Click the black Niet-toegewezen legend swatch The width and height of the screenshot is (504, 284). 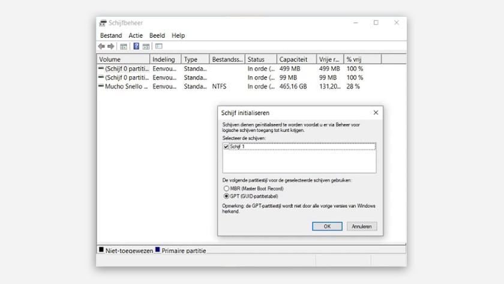pos(101,250)
